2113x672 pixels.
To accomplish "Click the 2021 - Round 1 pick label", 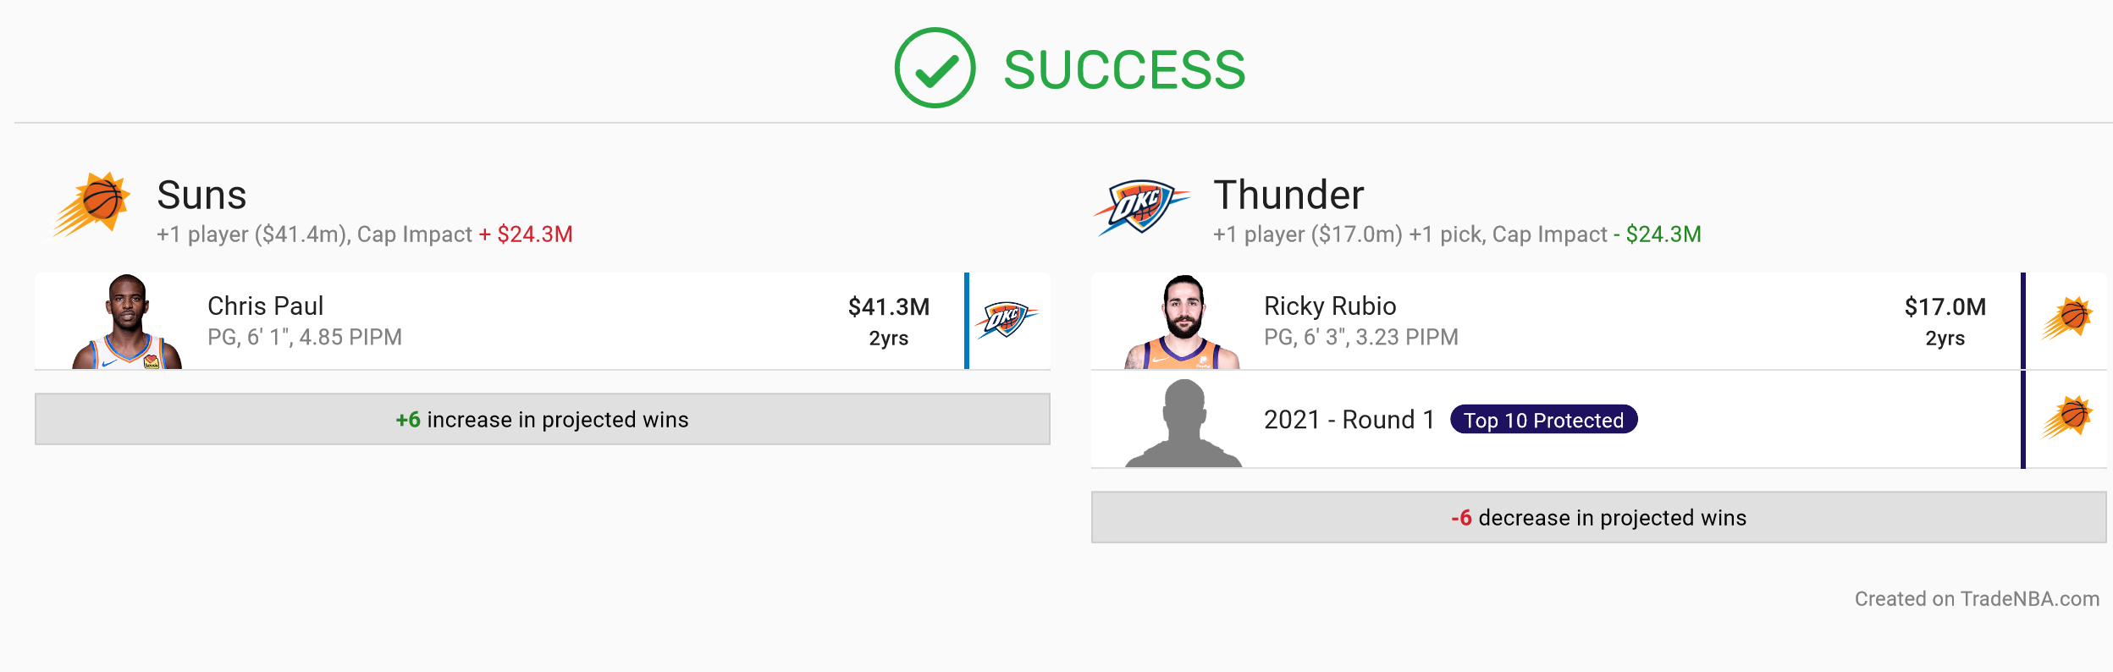I will 1349,420.
